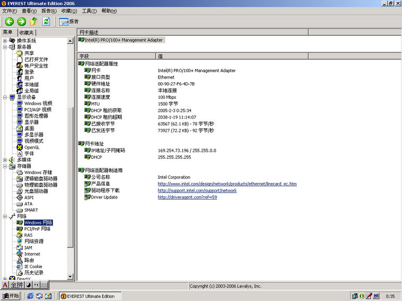Collapse the 显示设备 tree node
Viewport: 402px width, 301px height.
tap(5, 97)
